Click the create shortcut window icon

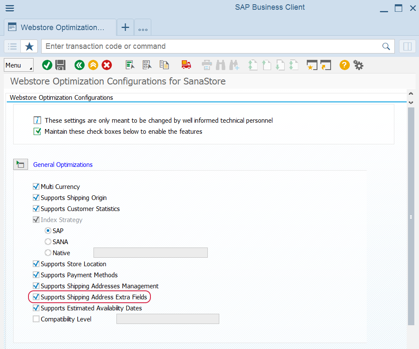click(326, 65)
